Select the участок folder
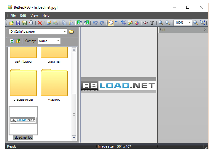The image size is (215, 155). (54, 85)
